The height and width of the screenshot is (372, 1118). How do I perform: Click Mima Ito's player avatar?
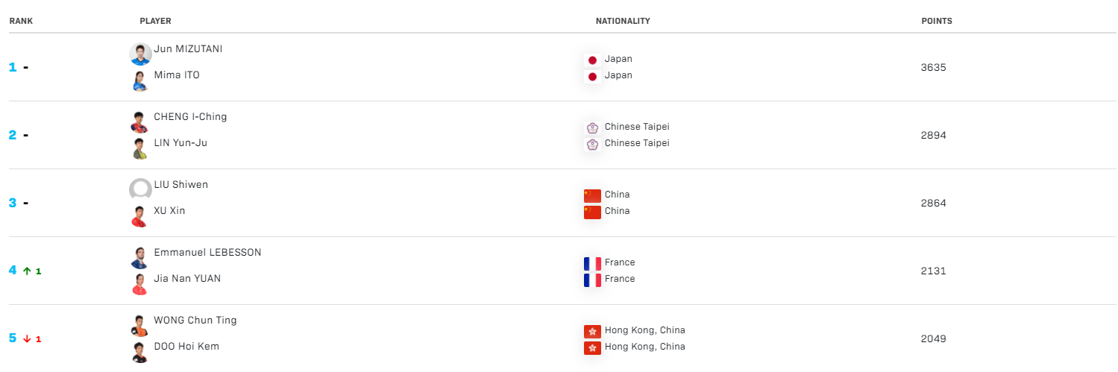tap(139, 81)
